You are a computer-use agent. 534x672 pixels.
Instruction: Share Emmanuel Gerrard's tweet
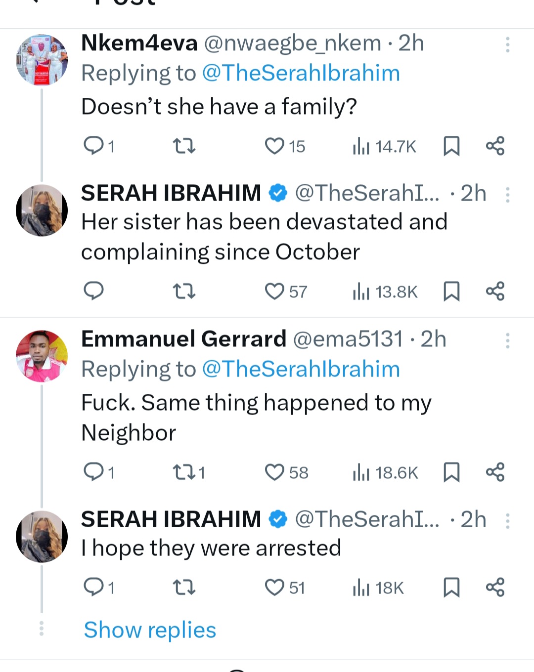click(x=495, y=472)
